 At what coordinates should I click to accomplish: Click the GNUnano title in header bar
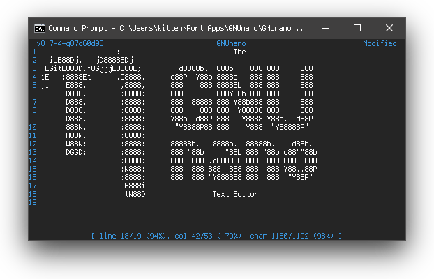pos(231,43)
